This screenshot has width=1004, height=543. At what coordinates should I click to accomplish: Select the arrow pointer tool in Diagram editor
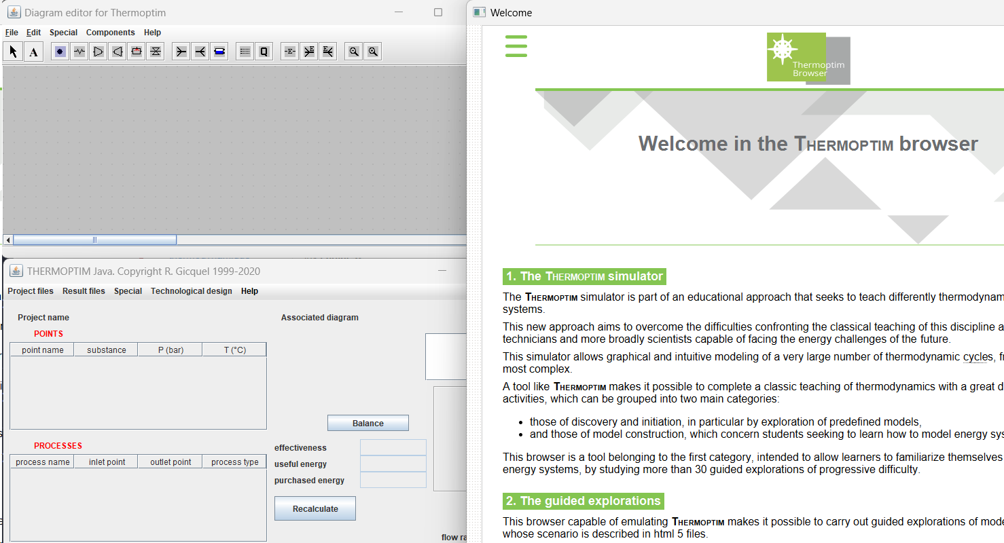pos(13,52)
